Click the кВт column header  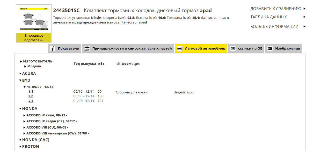coord(101,64)
